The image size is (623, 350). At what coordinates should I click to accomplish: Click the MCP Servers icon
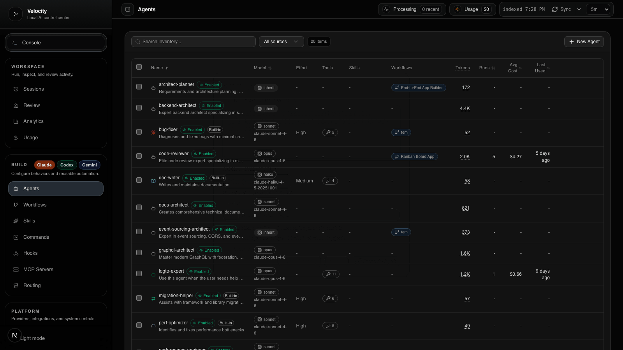coord(16,269)
